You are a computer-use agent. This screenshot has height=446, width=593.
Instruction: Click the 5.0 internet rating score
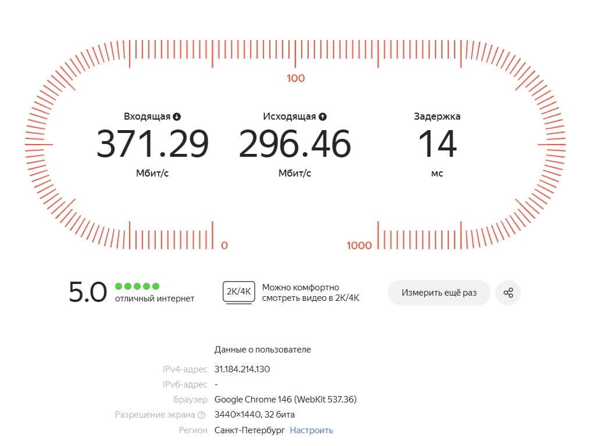(88, 292)
